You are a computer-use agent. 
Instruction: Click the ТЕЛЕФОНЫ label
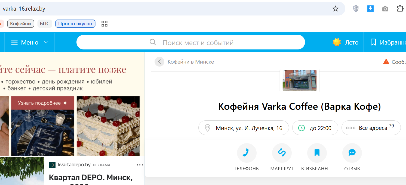(247, 169)
